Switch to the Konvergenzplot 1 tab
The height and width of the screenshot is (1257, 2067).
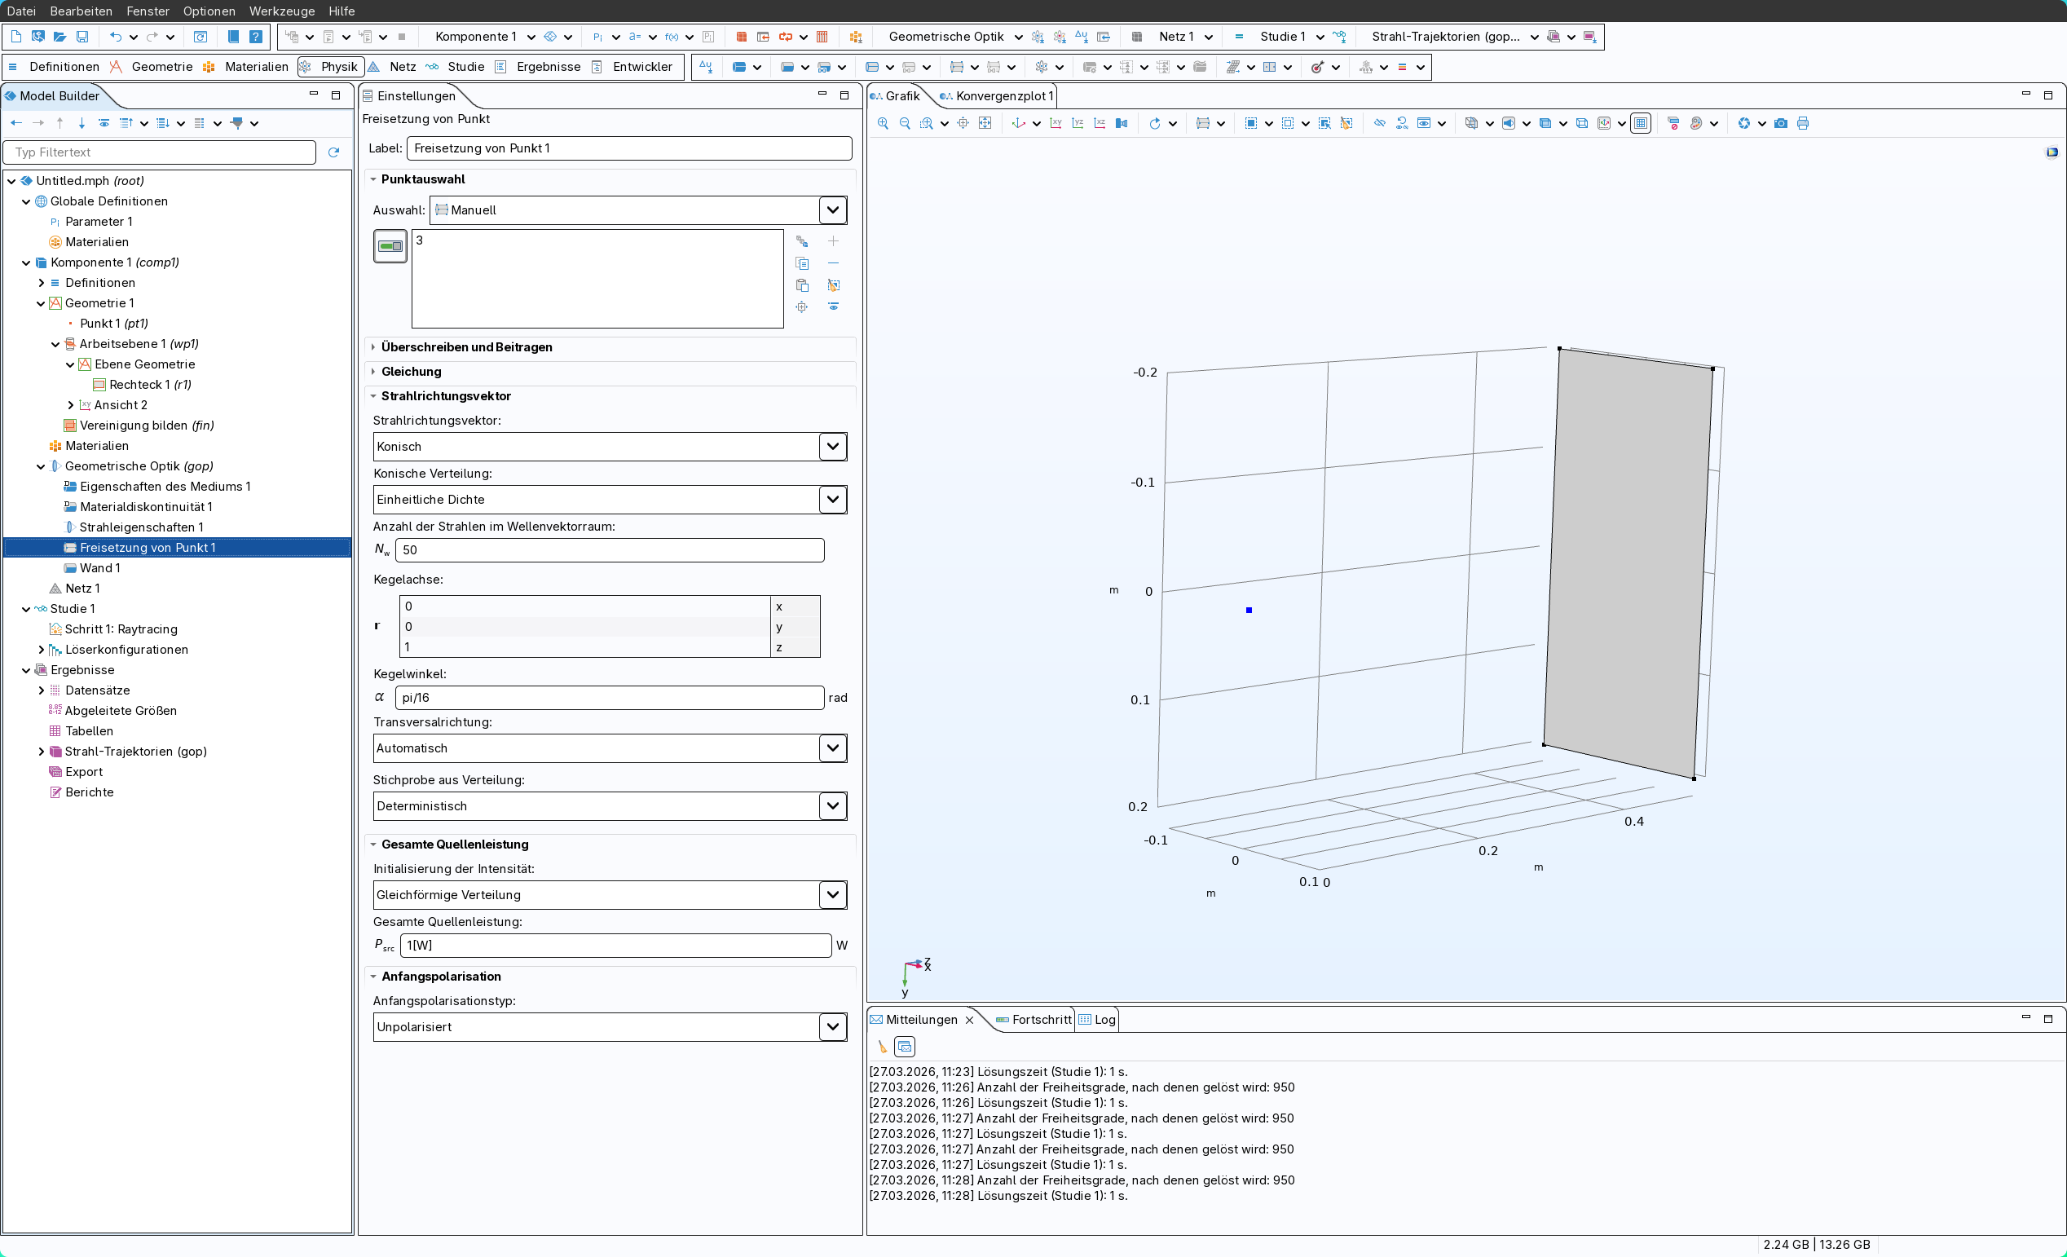pyautogui.click(x=1003, y=95)
